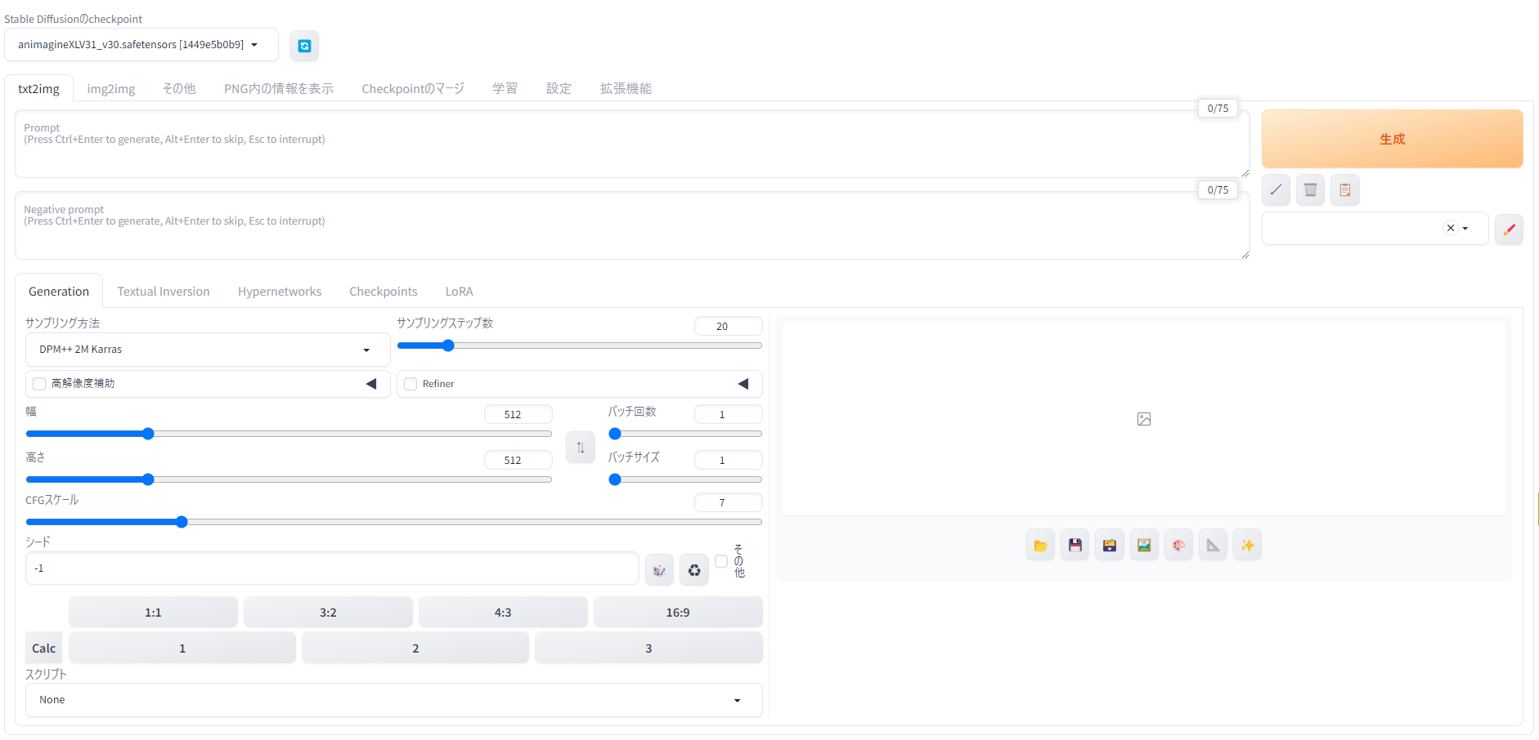The height and width of the screenshot is (740, 1539).
Task: Adjust the サンプリングステップ数 slider
Action: [580, 345]
